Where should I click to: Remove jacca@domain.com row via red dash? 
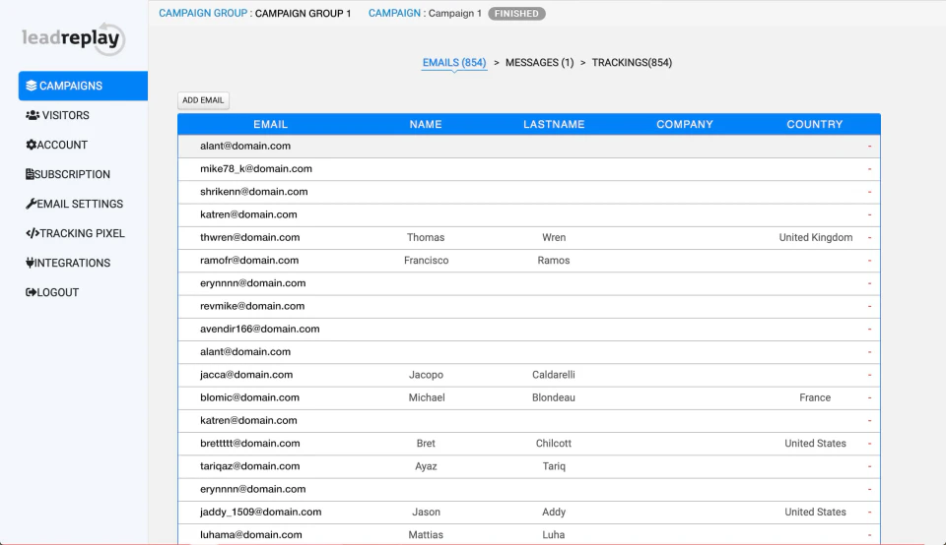(869, 375)
